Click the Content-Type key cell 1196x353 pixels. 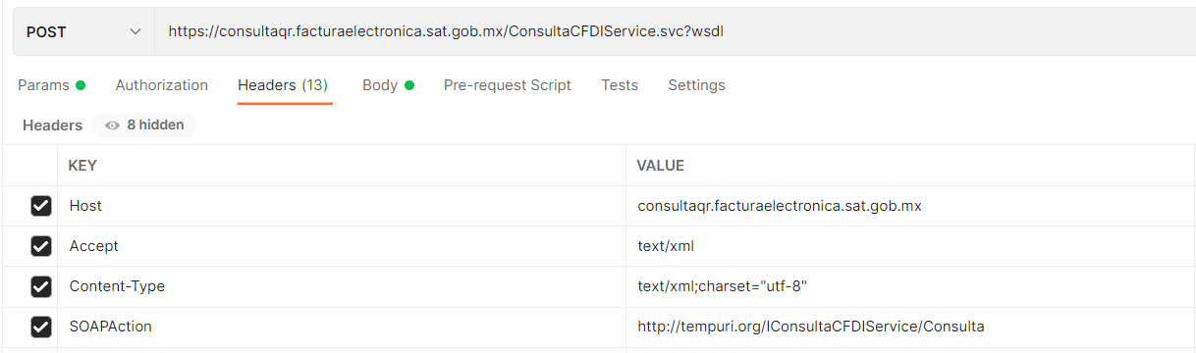click(x=342, y=286)
